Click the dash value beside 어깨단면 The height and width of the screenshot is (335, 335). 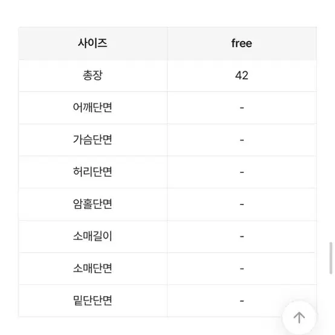pyautogui.click(x=242, y=108)
